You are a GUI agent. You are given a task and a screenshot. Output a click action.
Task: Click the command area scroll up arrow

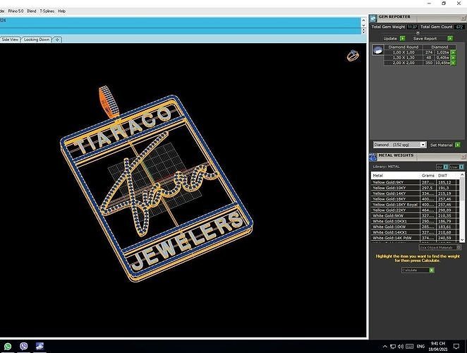click(x=363, y=20)
